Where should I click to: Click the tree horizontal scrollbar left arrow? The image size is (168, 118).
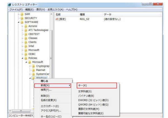click(10, 111)
